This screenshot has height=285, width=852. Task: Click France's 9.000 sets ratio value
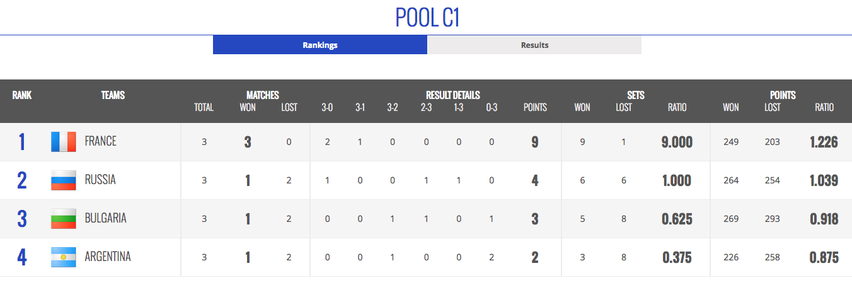[x=677, y=142]
